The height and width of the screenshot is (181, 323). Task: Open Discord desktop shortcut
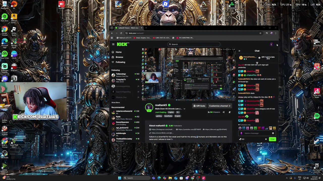pos(5,79)
